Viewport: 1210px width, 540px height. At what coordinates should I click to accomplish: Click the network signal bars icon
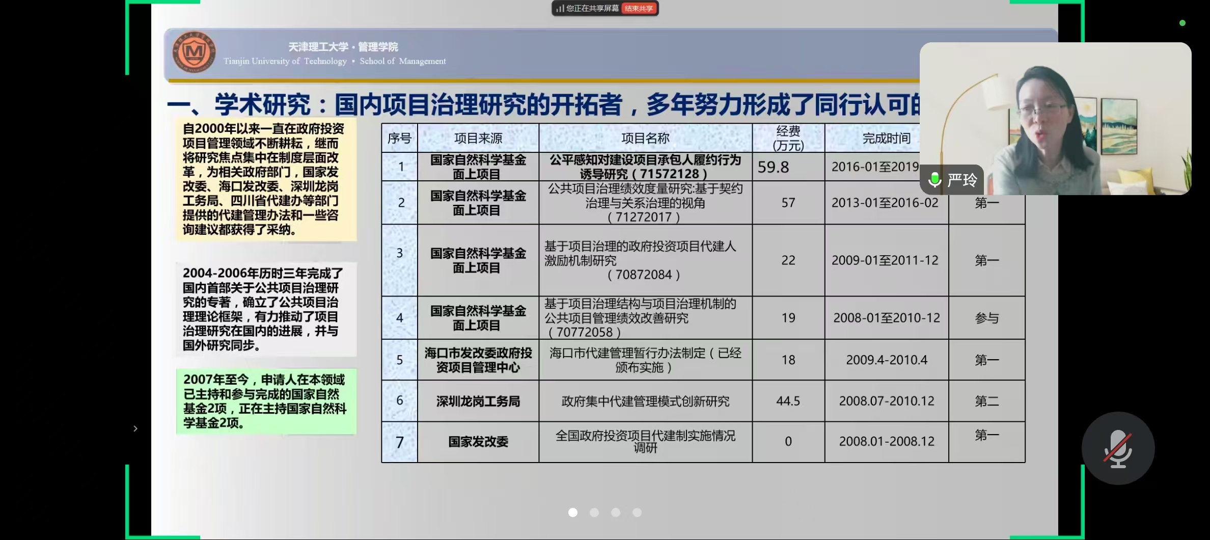pyautogui.click(x=560, y=8)
